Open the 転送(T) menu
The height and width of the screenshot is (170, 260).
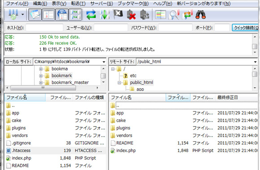point(78,4)
